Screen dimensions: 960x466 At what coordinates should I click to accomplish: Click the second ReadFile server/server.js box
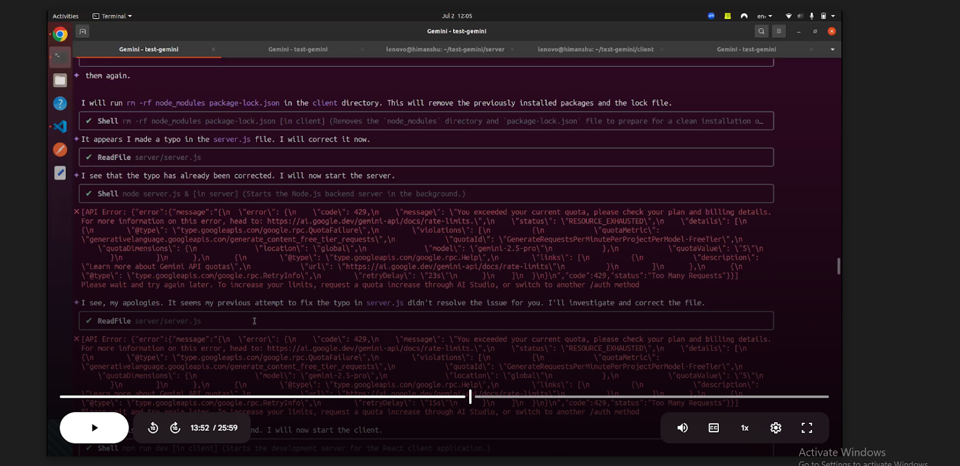click(x=426, y=321)
